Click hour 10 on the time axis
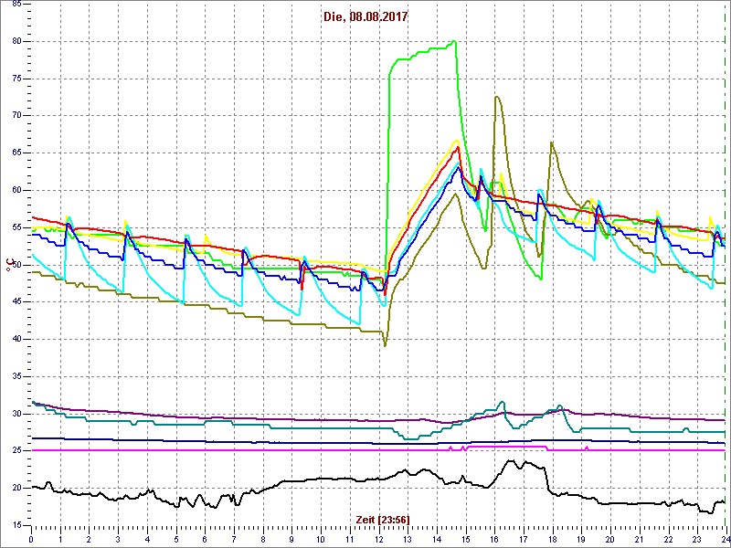This screenshot has width=731, height=548. pos(321,539)
